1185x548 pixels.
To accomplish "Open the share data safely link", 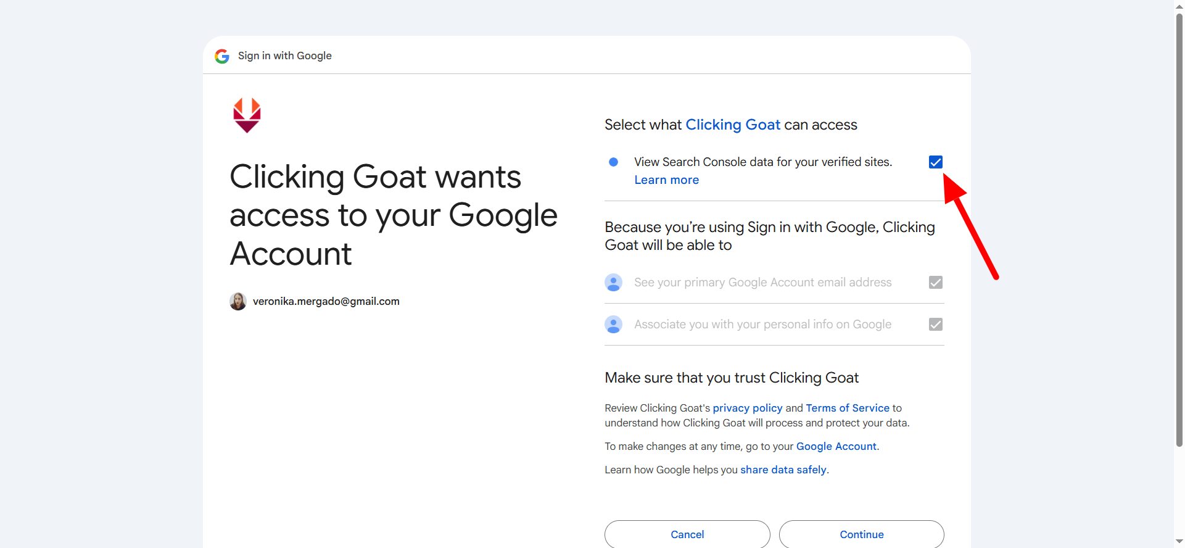I will pos(783,470).
